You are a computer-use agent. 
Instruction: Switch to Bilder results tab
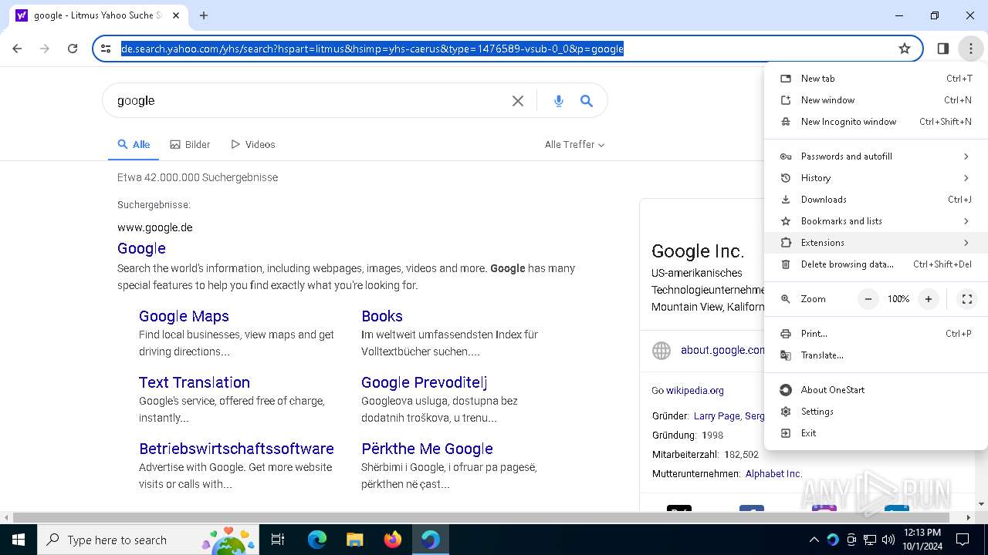[190, 144]
